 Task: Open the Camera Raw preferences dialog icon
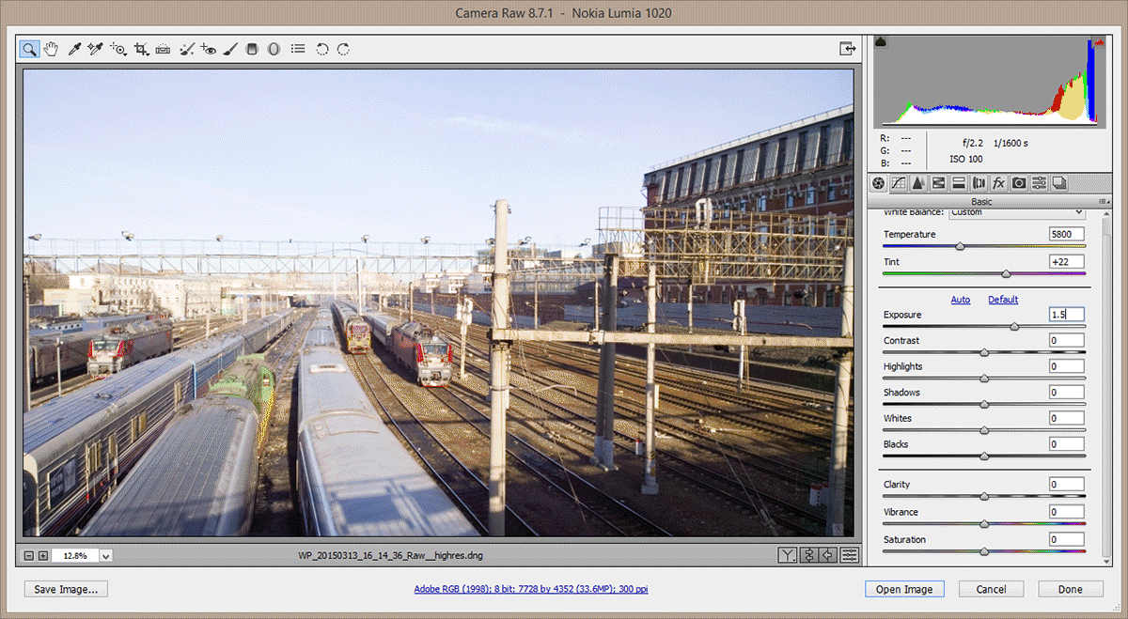pyautogui.click(x=298, y=49)
